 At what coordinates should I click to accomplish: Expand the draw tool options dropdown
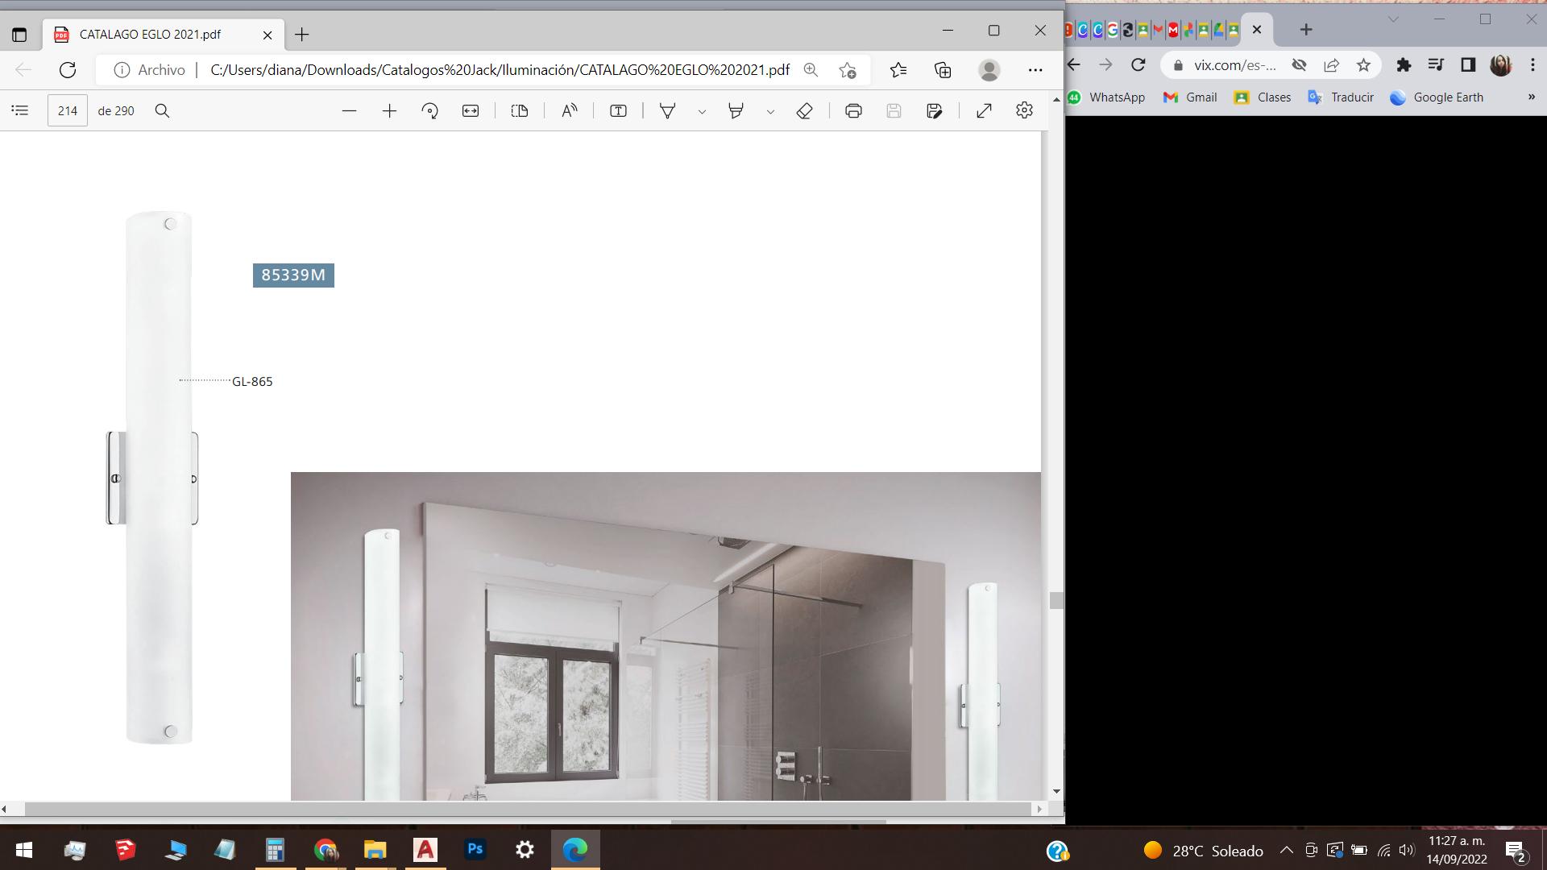(702, 112)
